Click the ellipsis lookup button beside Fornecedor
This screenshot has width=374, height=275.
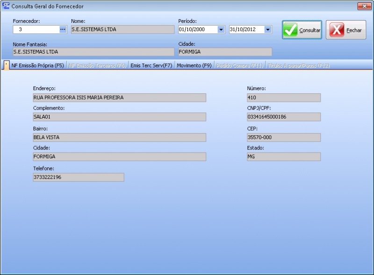pyautogui.click(x=63, y=29)
